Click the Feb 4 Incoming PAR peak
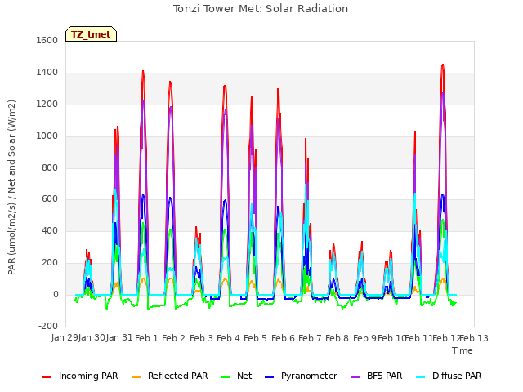This screenshot has width=523, height=392. point(225,86)
